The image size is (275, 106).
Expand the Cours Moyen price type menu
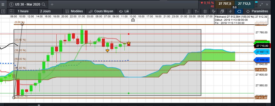point(101,11)
